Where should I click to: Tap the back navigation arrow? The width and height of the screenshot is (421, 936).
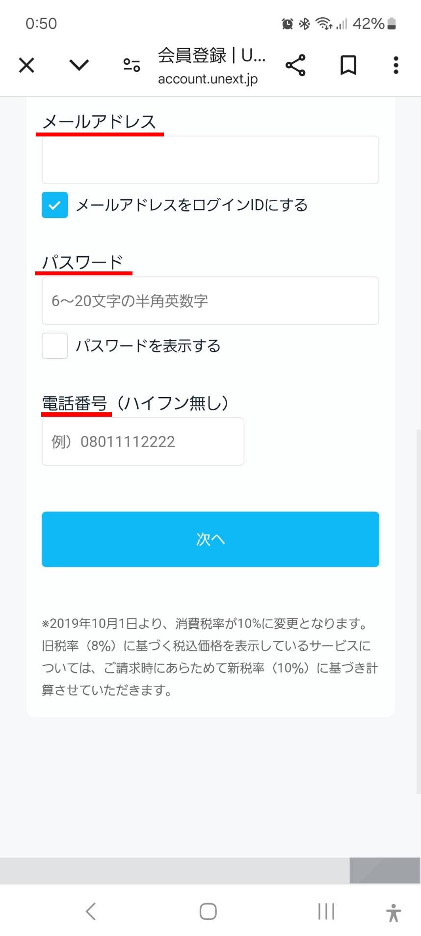(x=90, y=911)
